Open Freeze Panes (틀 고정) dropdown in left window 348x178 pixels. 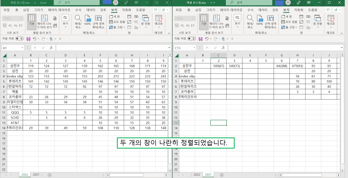point(117,27)
